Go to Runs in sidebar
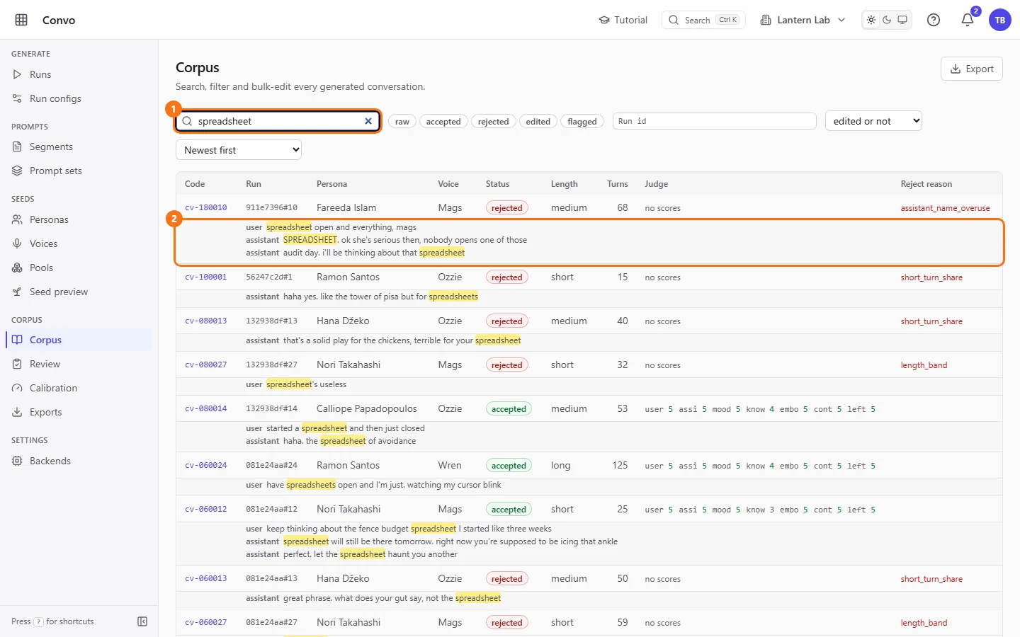The width and height of the screenshot is (1020, 637). pos(79,74)
